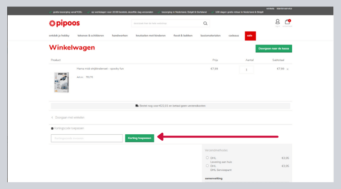341x189 pixels.
Task: Click the Hama midi strijkkralenset product name
Action: pos(100,69)
